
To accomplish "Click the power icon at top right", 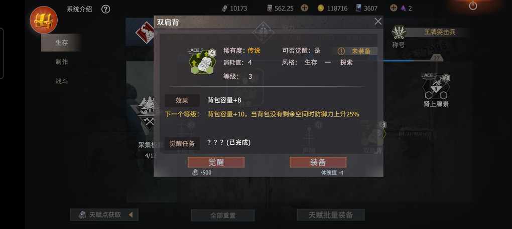I will pyautogui.click(x=473, y=6).
